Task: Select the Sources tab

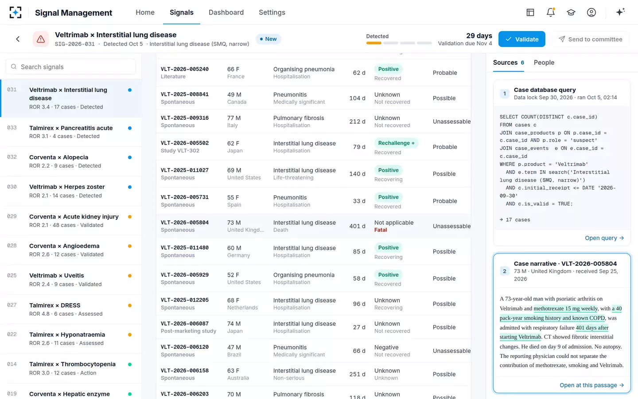Action: tap(509, 63)
